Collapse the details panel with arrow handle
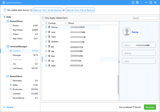The width and height of the screenshot is (160, 112). click(119, 61)
